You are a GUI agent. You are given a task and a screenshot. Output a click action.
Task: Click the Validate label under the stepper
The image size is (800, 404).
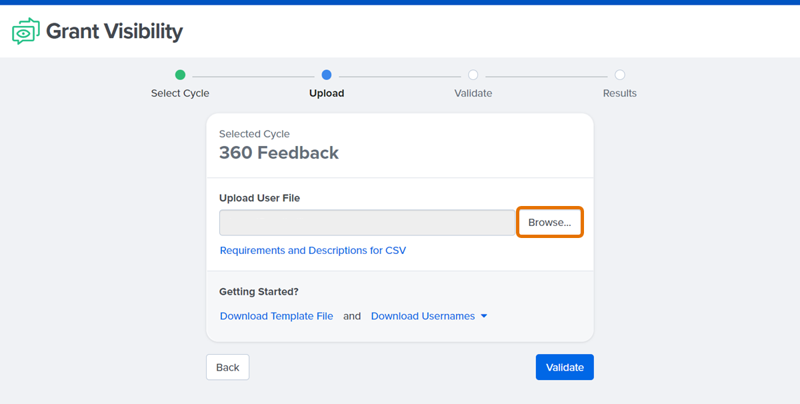click(x=473, y=93)
